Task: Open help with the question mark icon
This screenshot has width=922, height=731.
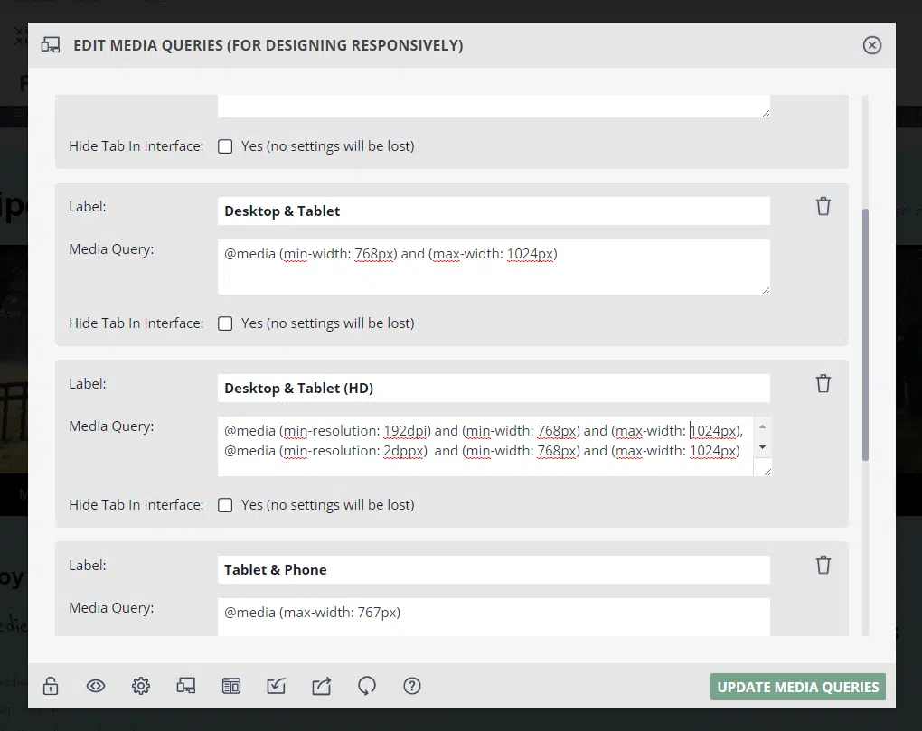Action: coord(412,687)
